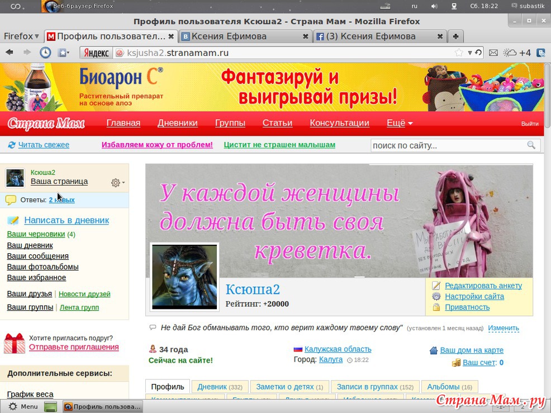551x413 pixels.
Task: Click the weather +4 toolbar icon
Action: point(517,53)
